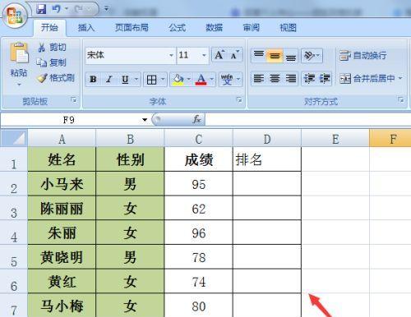Open the Office button menu
Viewport: 411px width, 317px height.
(14, 15)
